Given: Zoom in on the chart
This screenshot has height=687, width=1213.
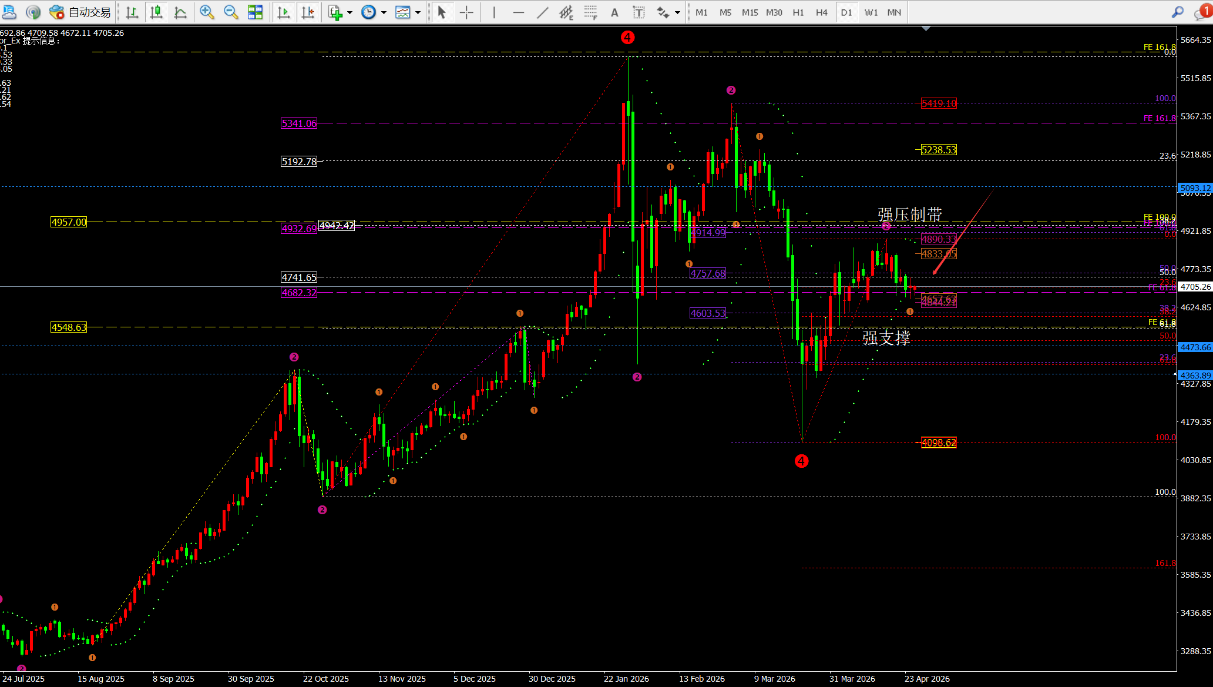Looking at the screenshot, I should tap(207, 12).
